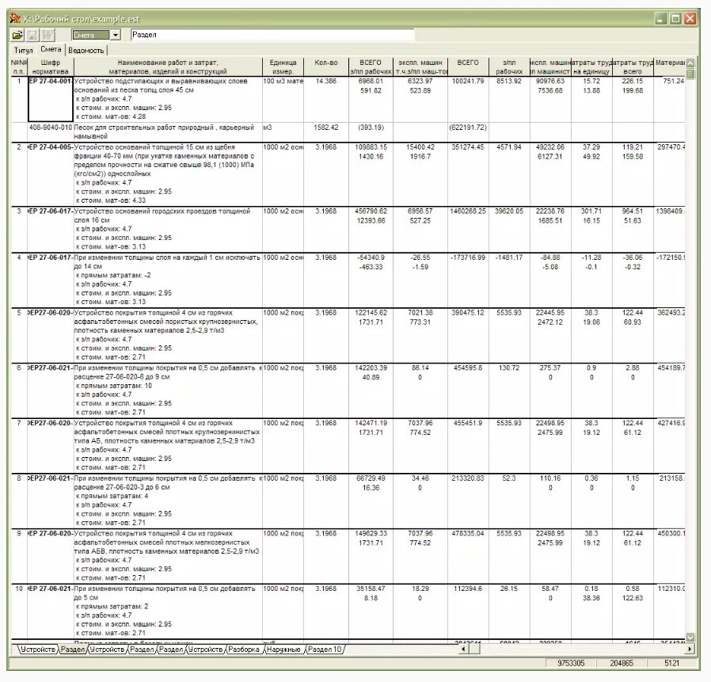Click the status bar value 5121
This screenshot has height=682, width=711.
(671, 663)
